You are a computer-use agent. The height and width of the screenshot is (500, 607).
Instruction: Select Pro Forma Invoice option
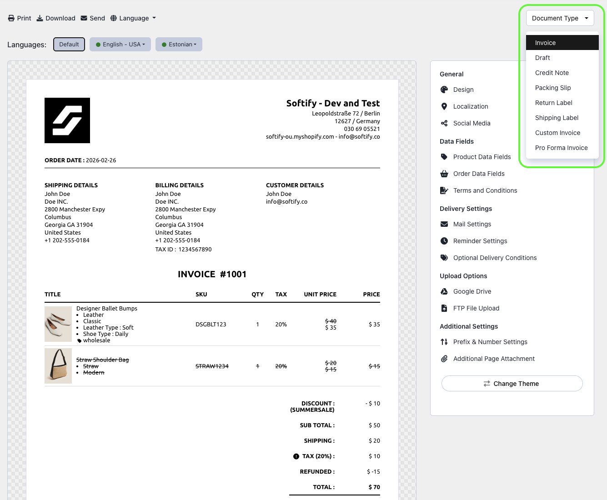[x=561, y=148]
